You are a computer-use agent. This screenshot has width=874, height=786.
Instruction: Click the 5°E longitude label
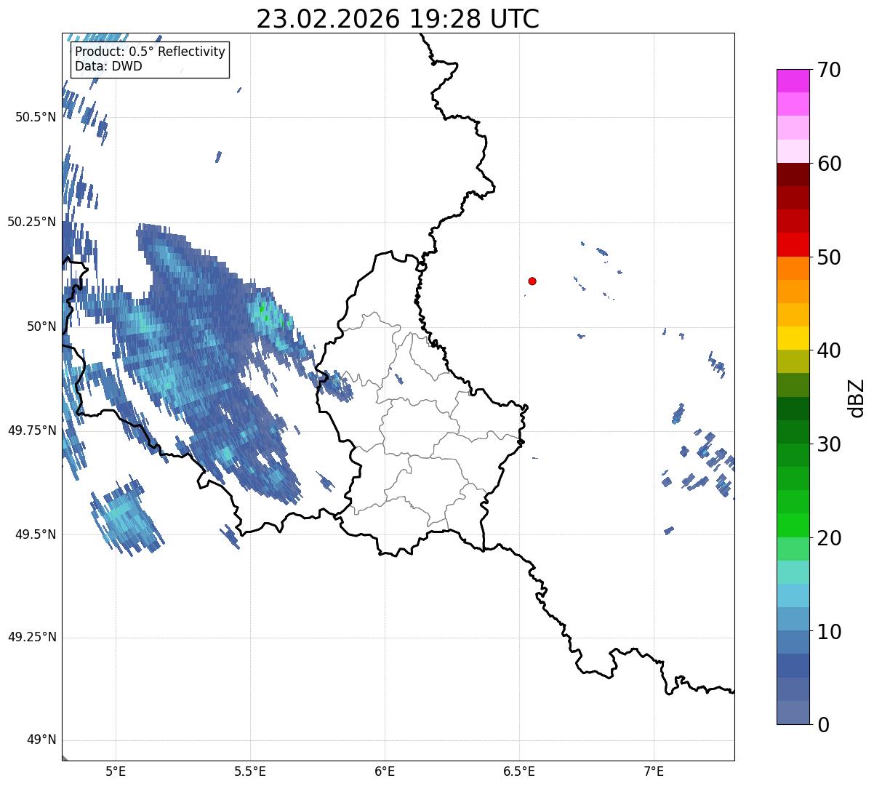click(x=116, y=771)
